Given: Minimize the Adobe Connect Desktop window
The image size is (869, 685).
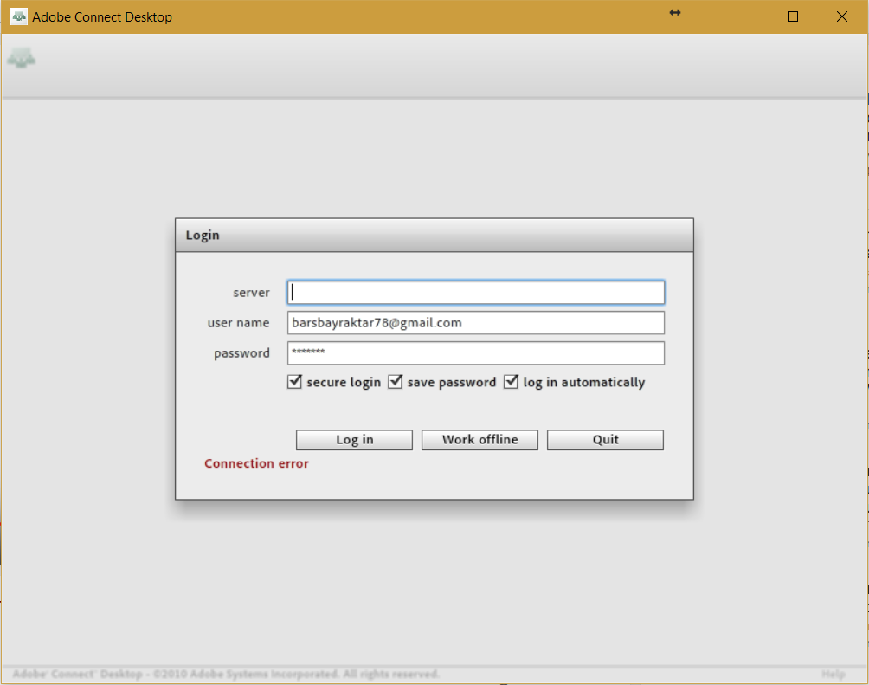Looking at the screenshot, I should [744, 16].
